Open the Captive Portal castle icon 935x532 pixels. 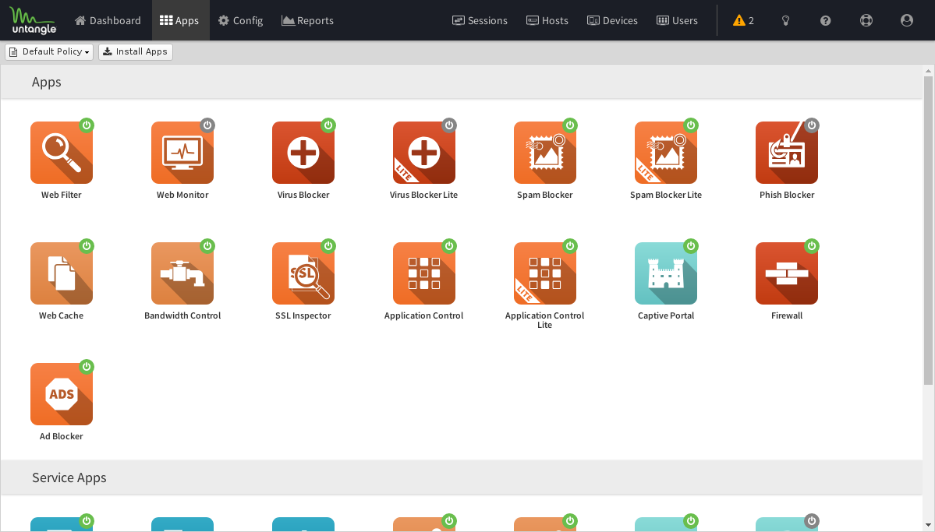pos(666,273)
